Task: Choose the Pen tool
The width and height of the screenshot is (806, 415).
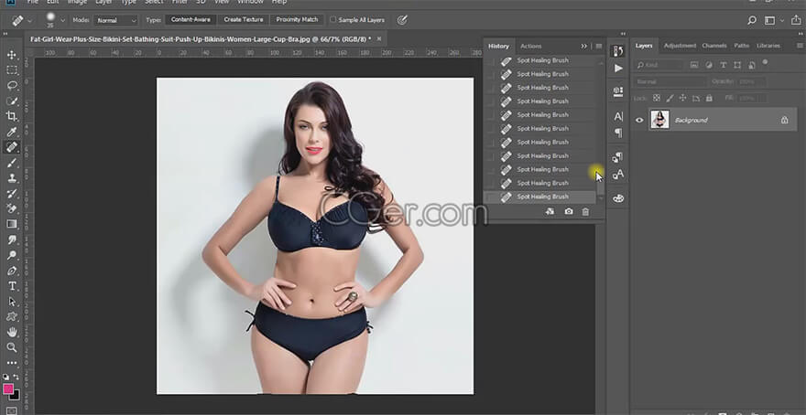Action: [x=12, y=271]
